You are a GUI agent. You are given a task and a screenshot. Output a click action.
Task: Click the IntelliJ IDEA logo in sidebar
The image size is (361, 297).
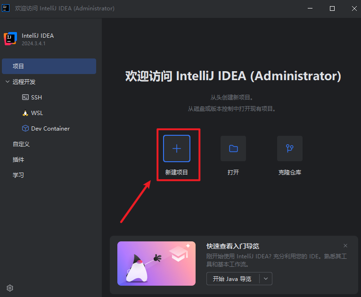pos(10,39)
